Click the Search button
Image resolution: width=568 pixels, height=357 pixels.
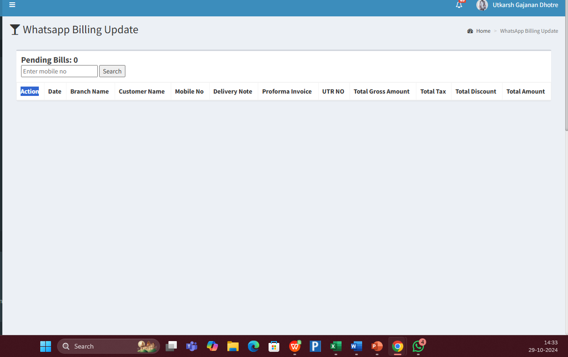[x=112, y=71]
